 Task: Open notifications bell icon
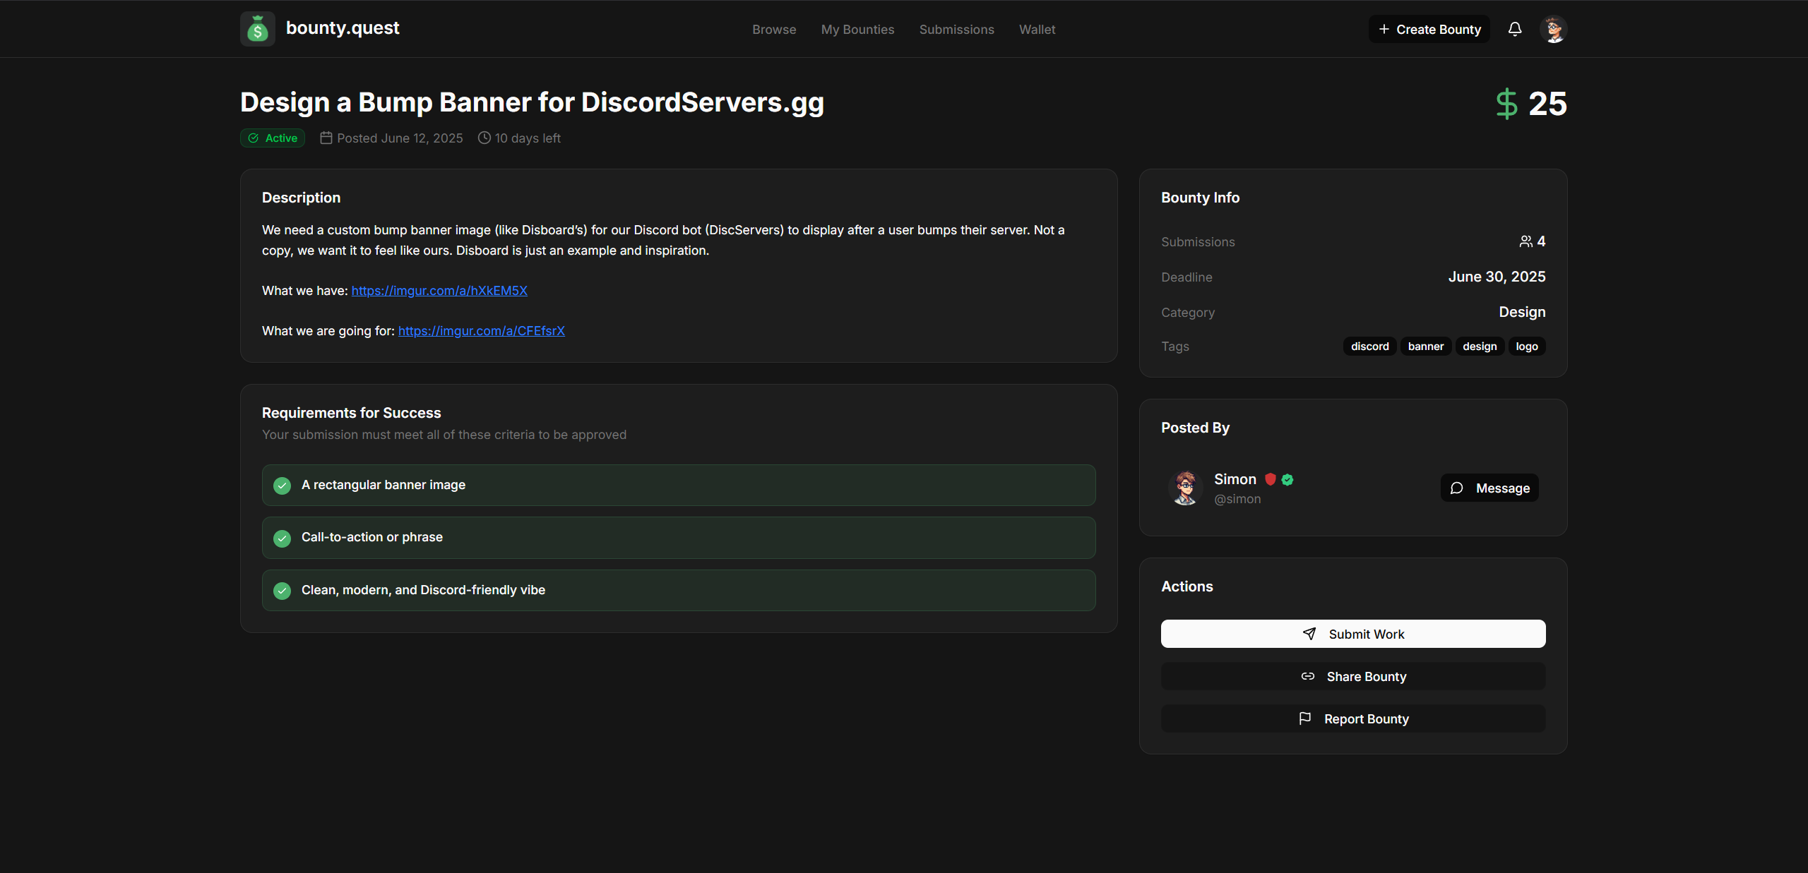coord(1515,29)
